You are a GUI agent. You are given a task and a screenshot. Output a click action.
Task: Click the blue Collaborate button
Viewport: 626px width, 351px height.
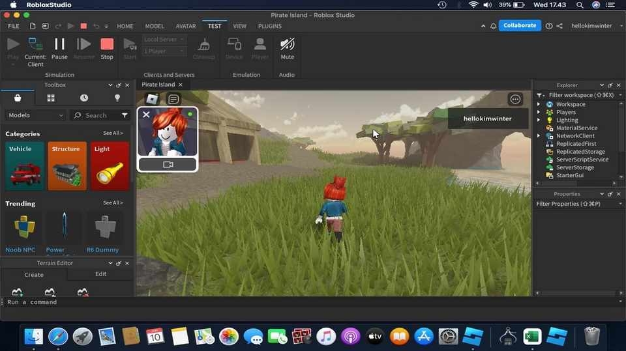click(x=520, y=25)
